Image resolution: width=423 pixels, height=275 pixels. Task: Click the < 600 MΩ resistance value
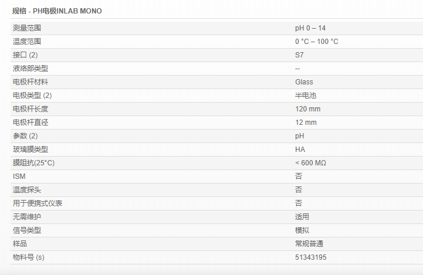310,163
